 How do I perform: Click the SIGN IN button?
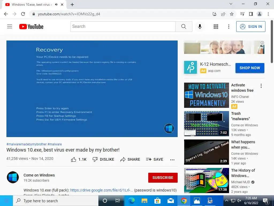tap(251, 27)
